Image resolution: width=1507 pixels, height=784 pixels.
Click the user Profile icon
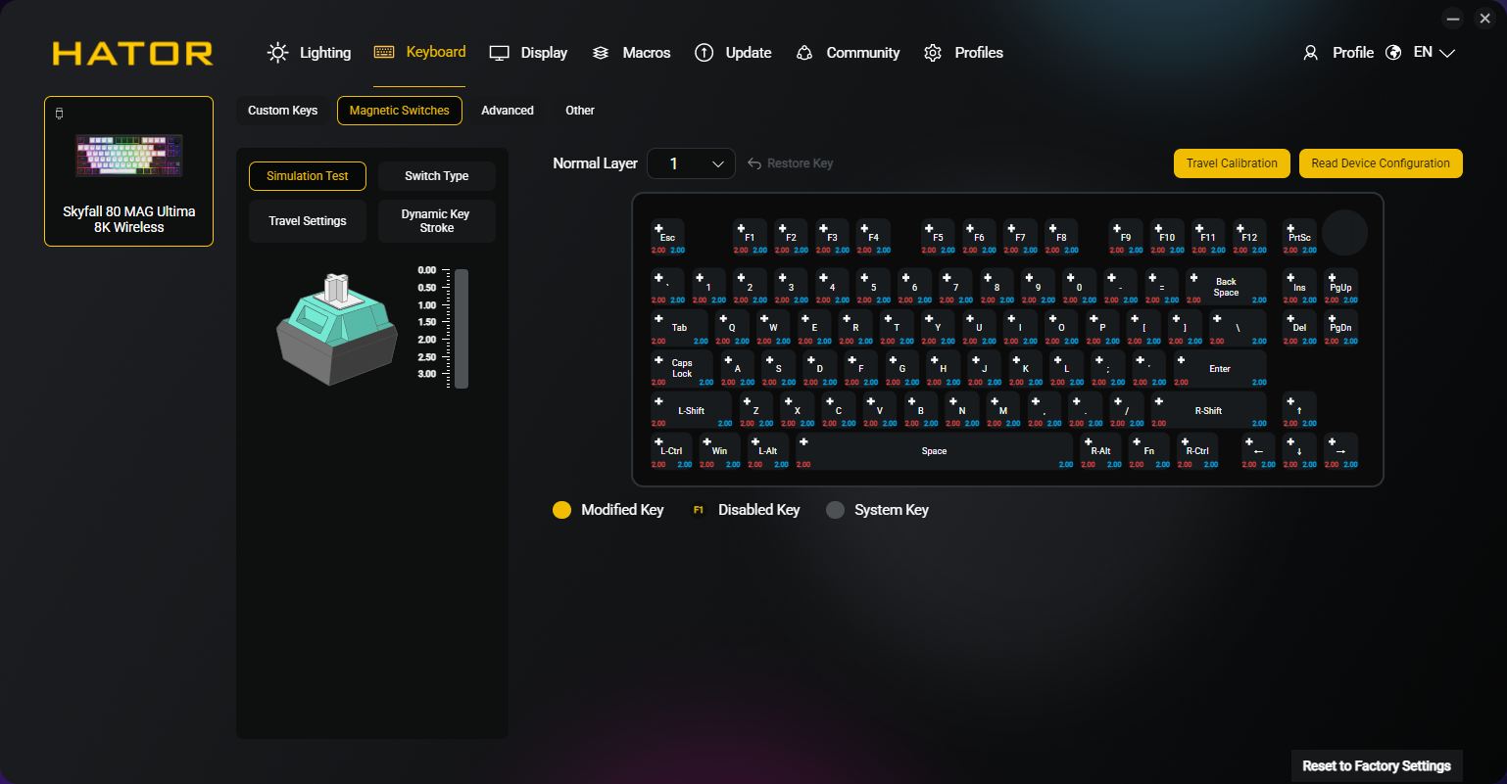pyautogui.click(x=1311, y=53)
